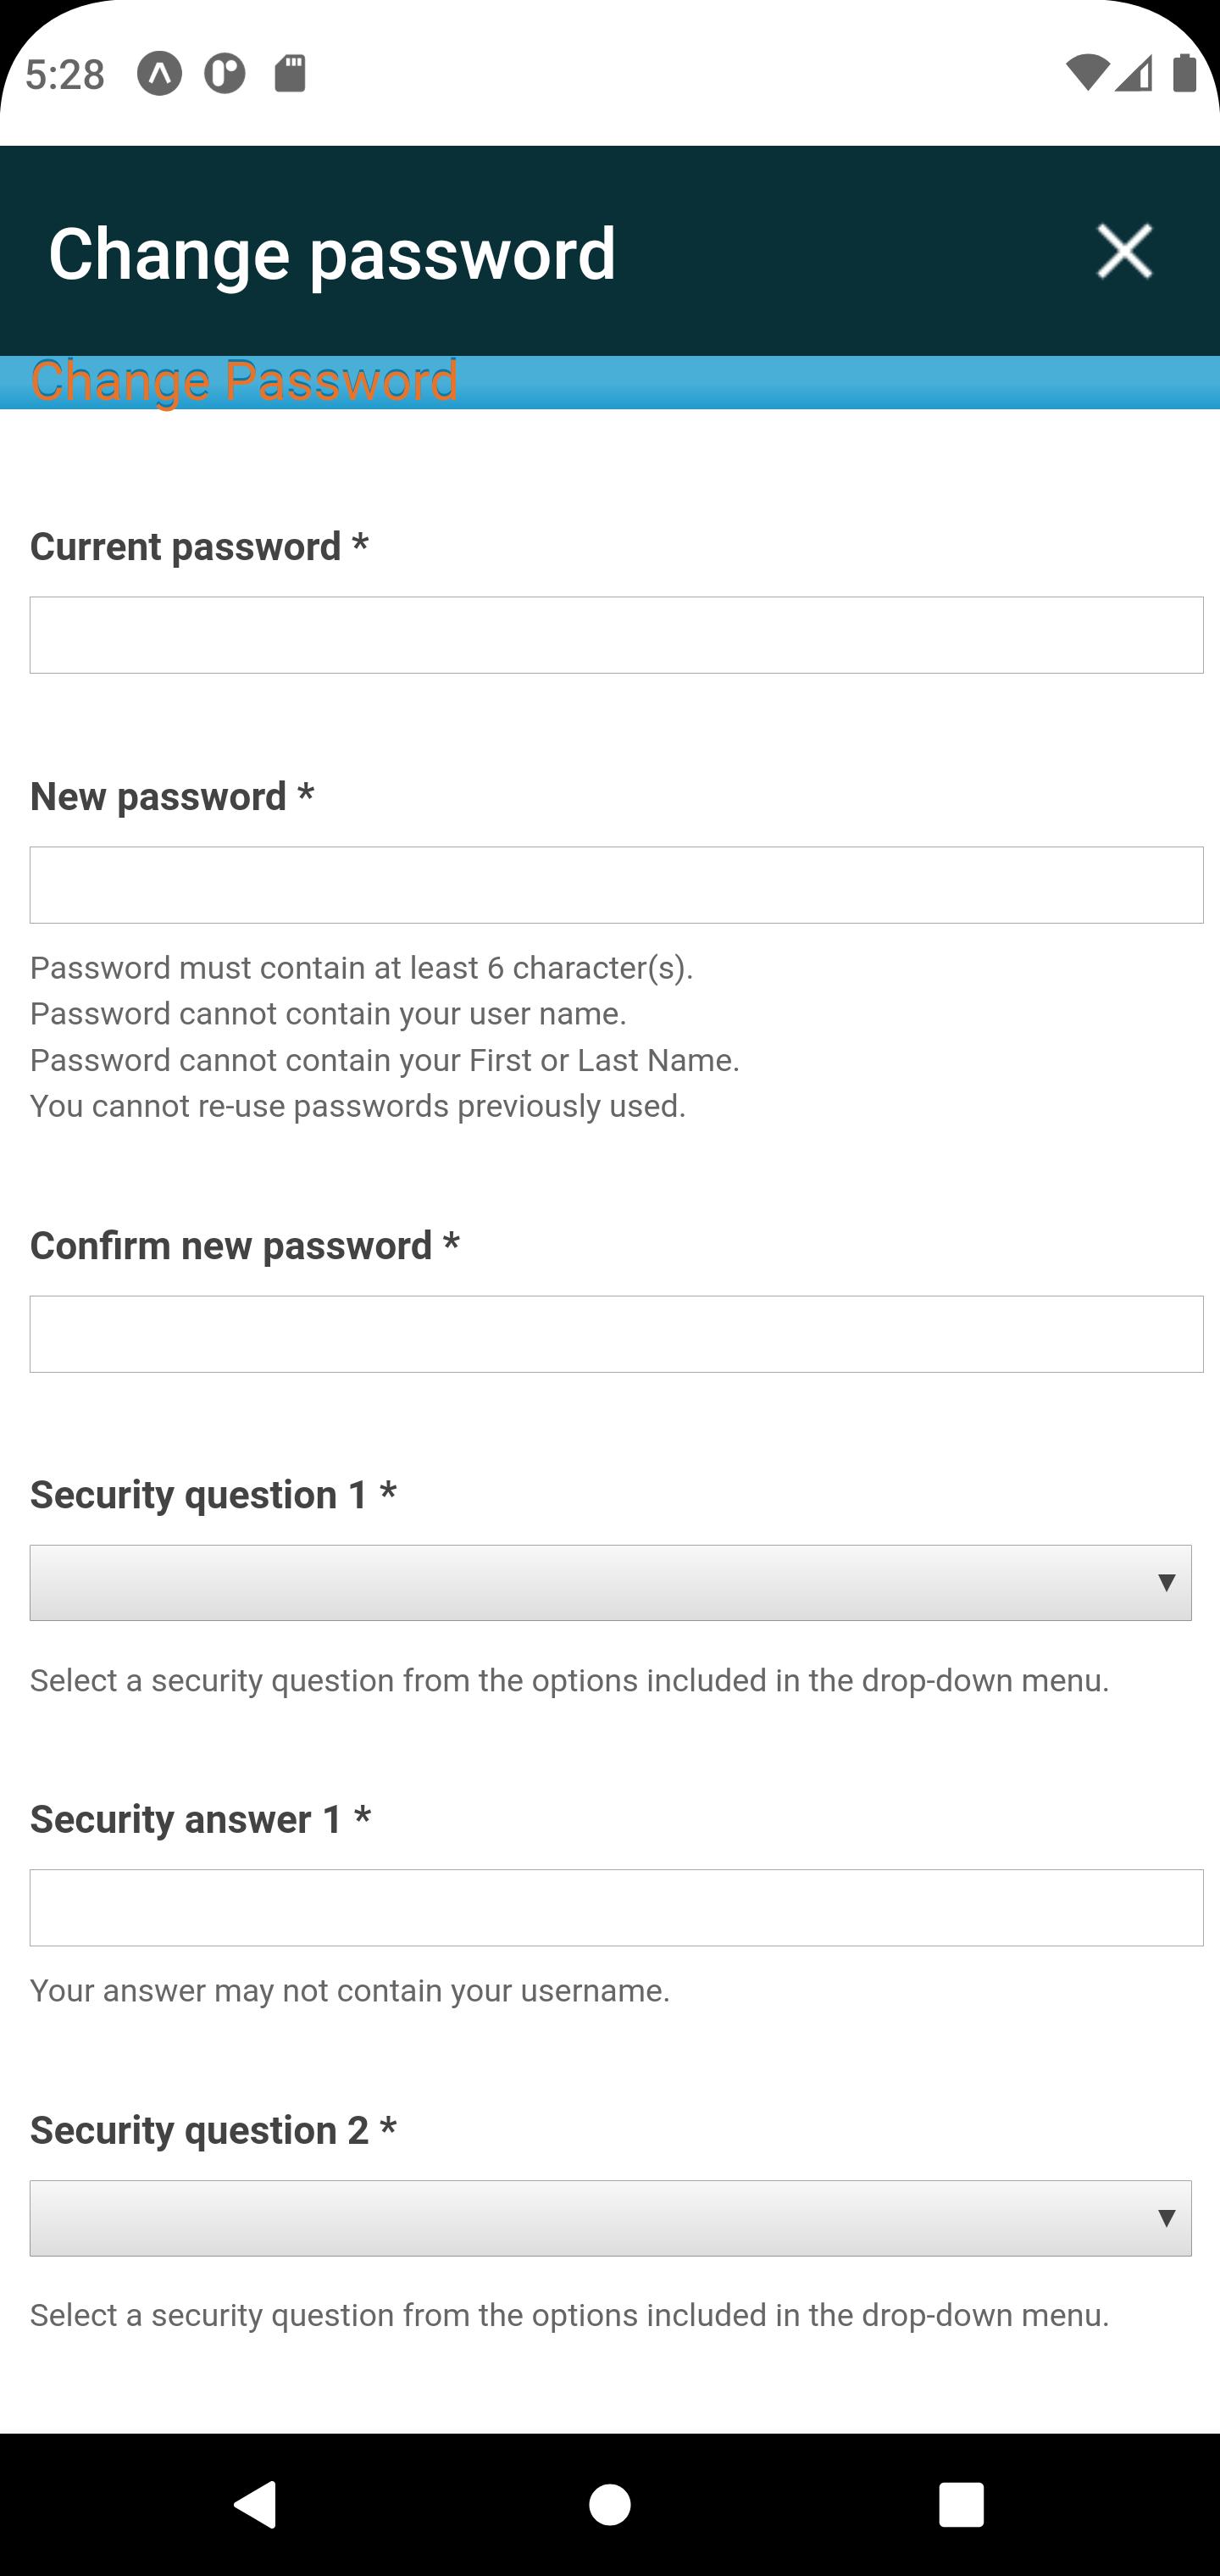Tap the cellular signal icon

coord(1135,73)
